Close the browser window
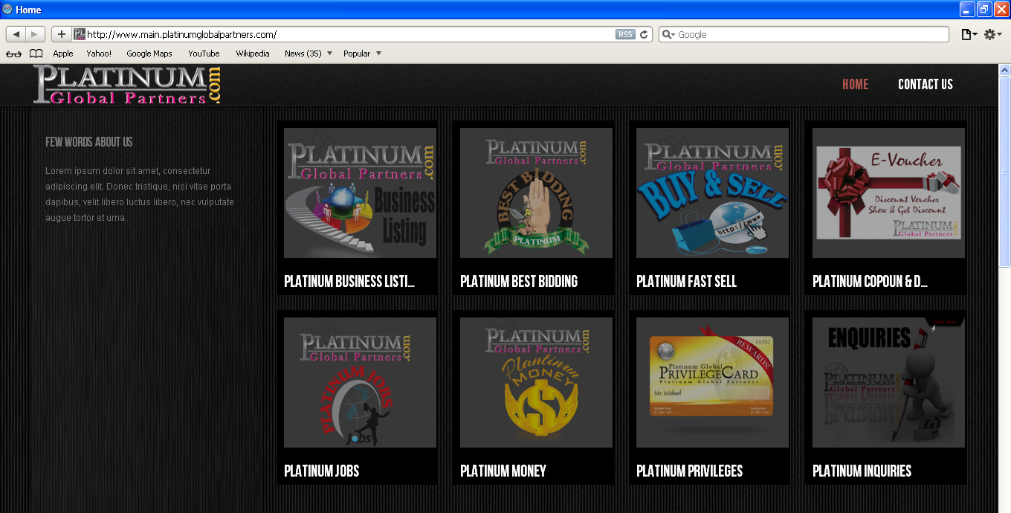This screenshot has height=513, width=1011. click(x=1001, y=10)
